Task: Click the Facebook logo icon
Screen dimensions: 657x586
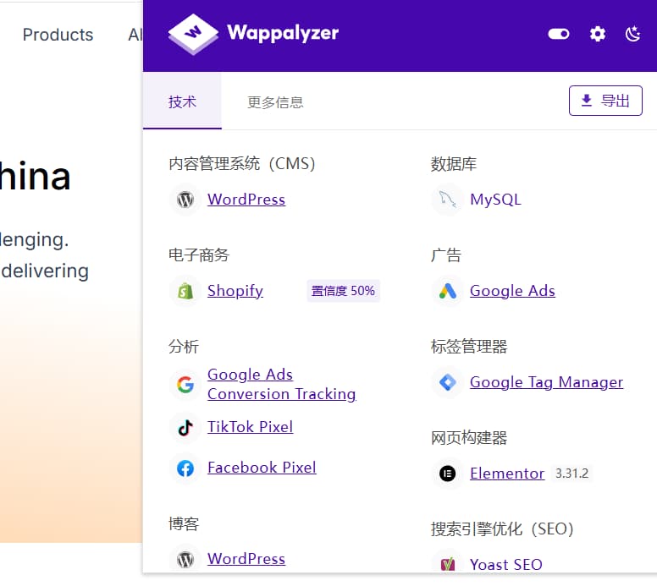Action: [185, 468]
